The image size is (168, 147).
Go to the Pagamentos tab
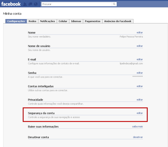click(93, 21)
